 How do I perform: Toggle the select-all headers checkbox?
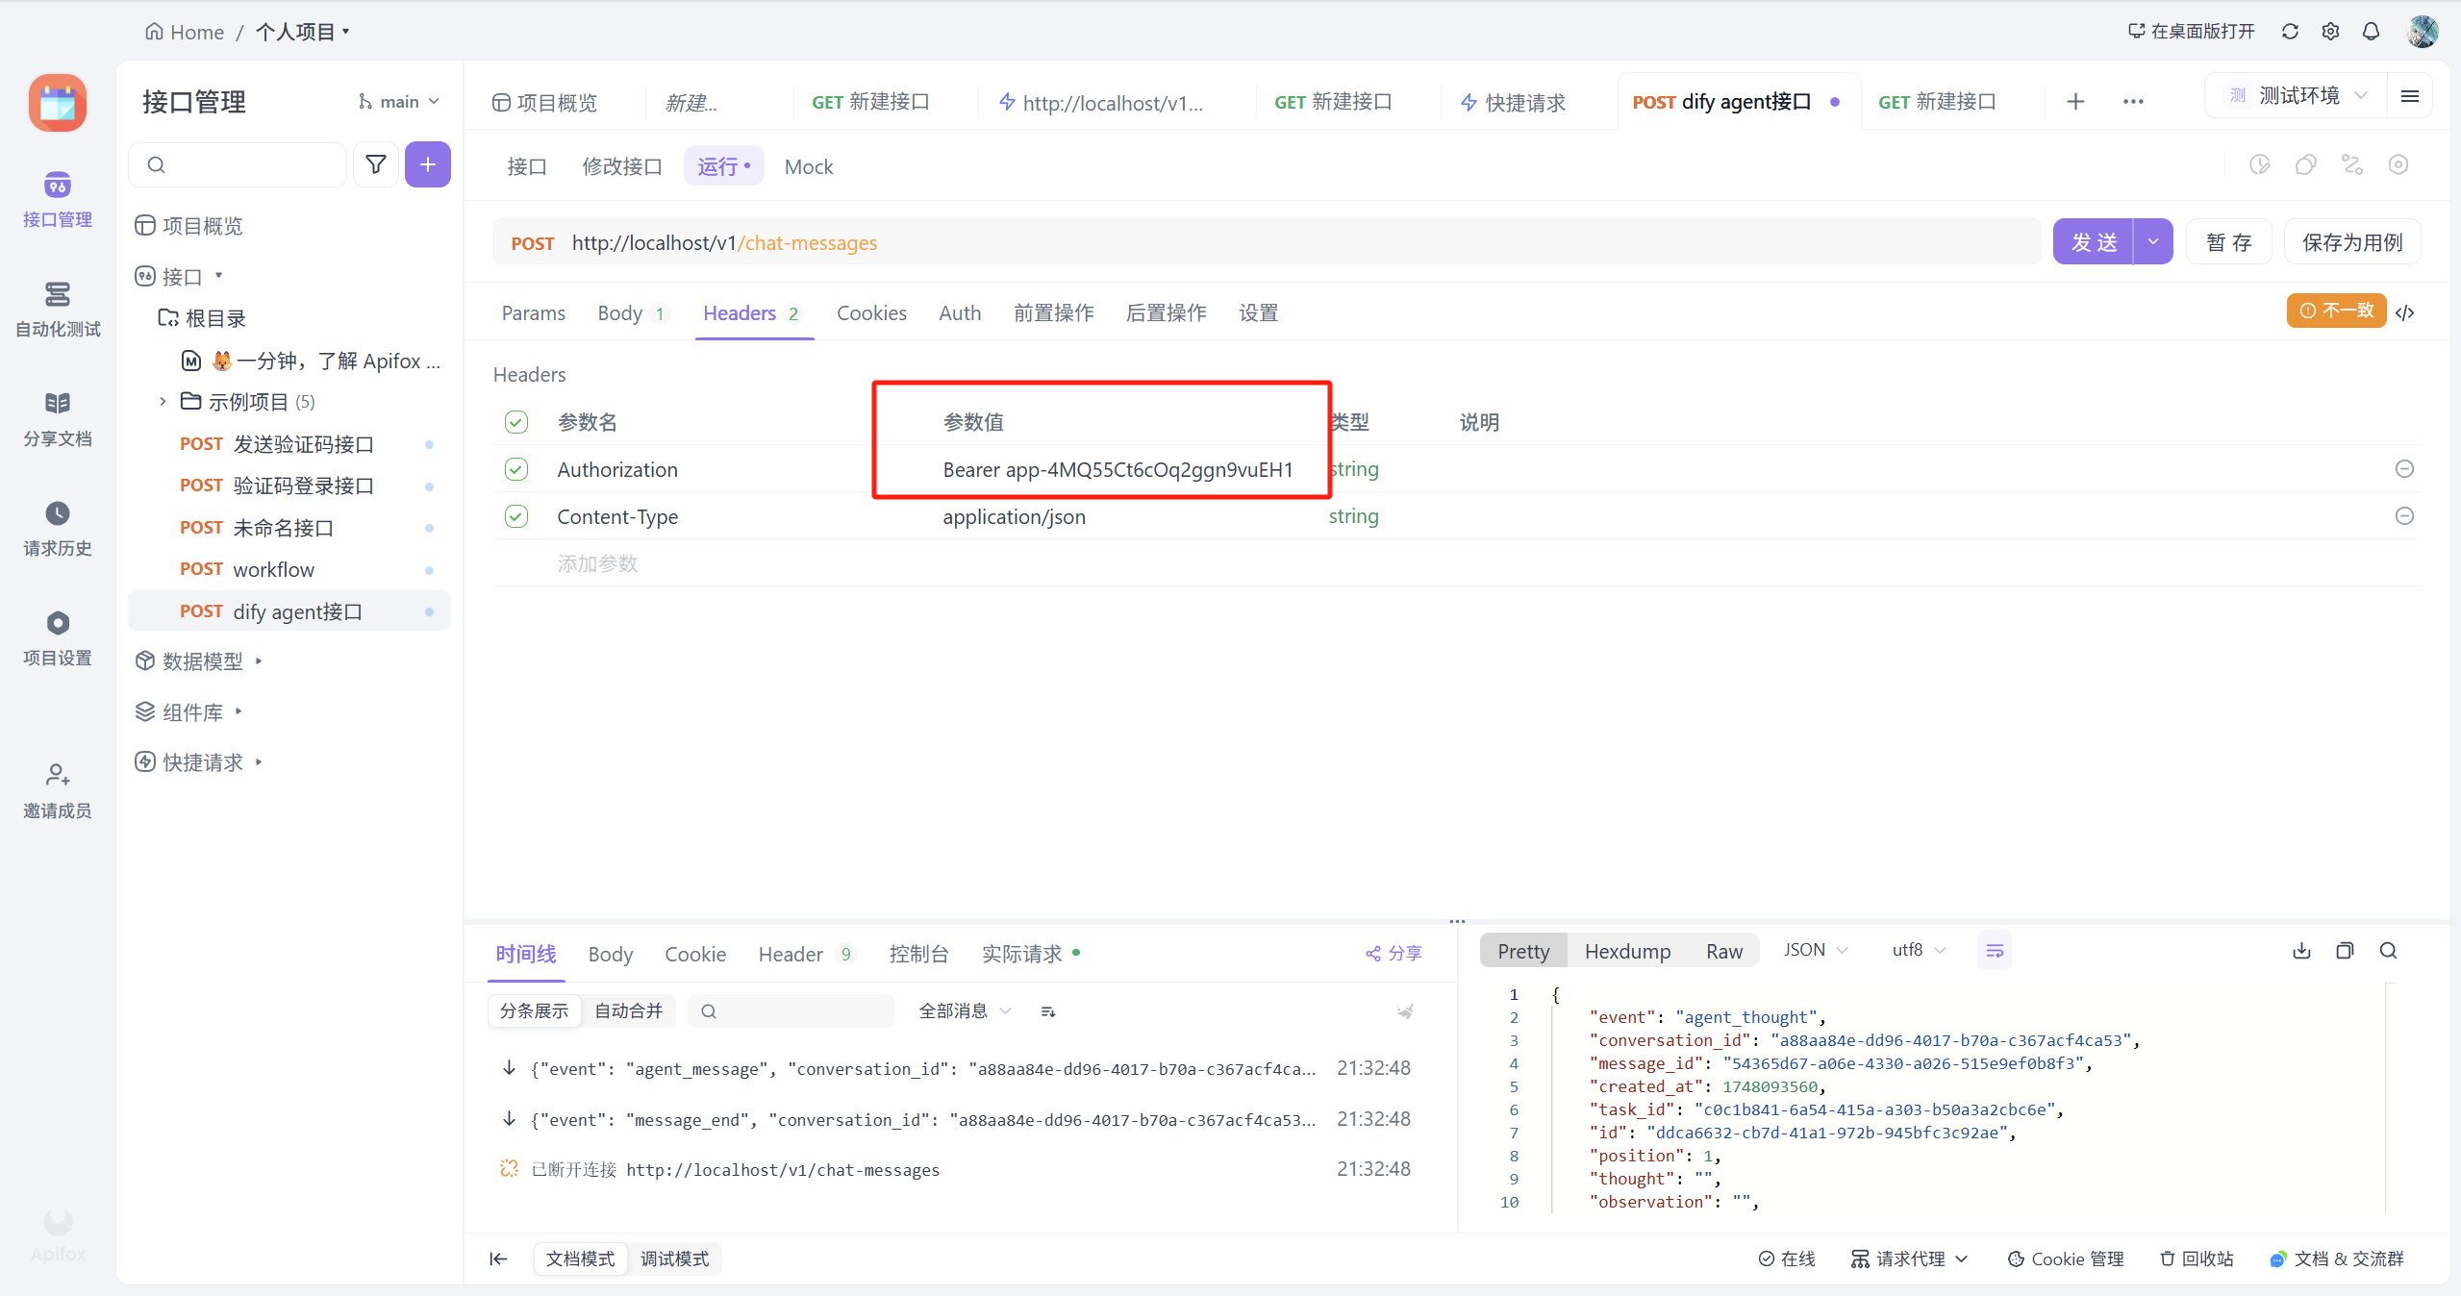516,422
